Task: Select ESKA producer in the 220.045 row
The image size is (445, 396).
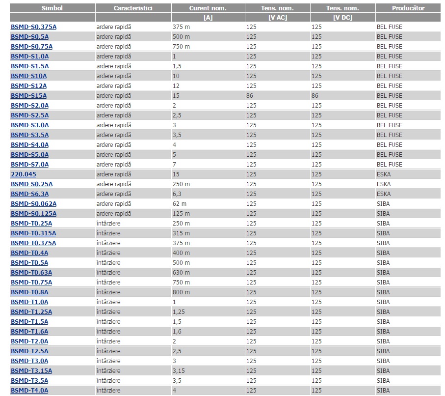Action: (384, 174)
